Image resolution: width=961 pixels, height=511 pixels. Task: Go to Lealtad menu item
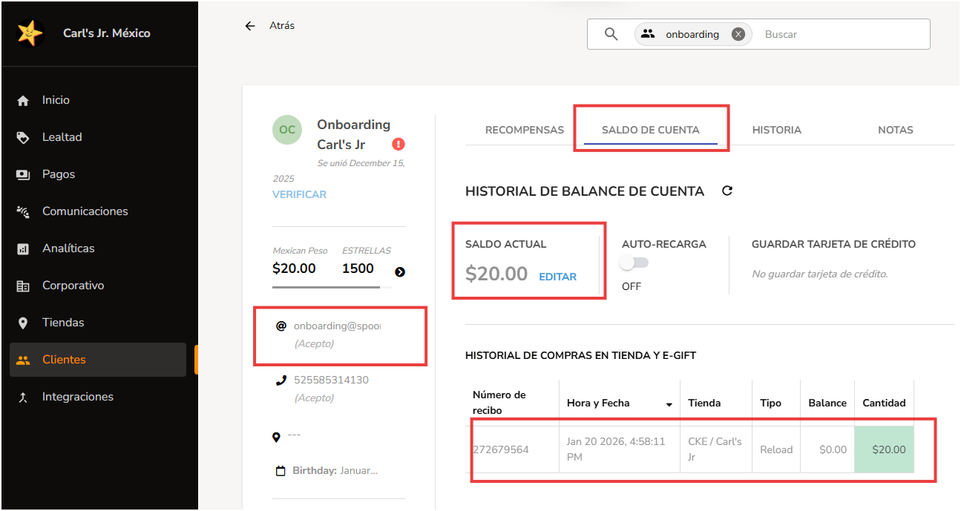pos(98,137)
